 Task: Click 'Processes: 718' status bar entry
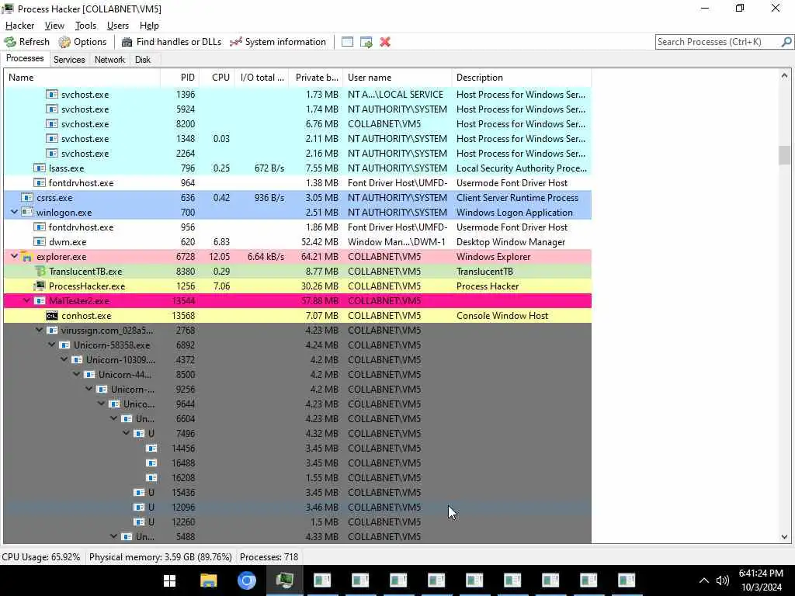pyautogui.click(x=269, y=557)
